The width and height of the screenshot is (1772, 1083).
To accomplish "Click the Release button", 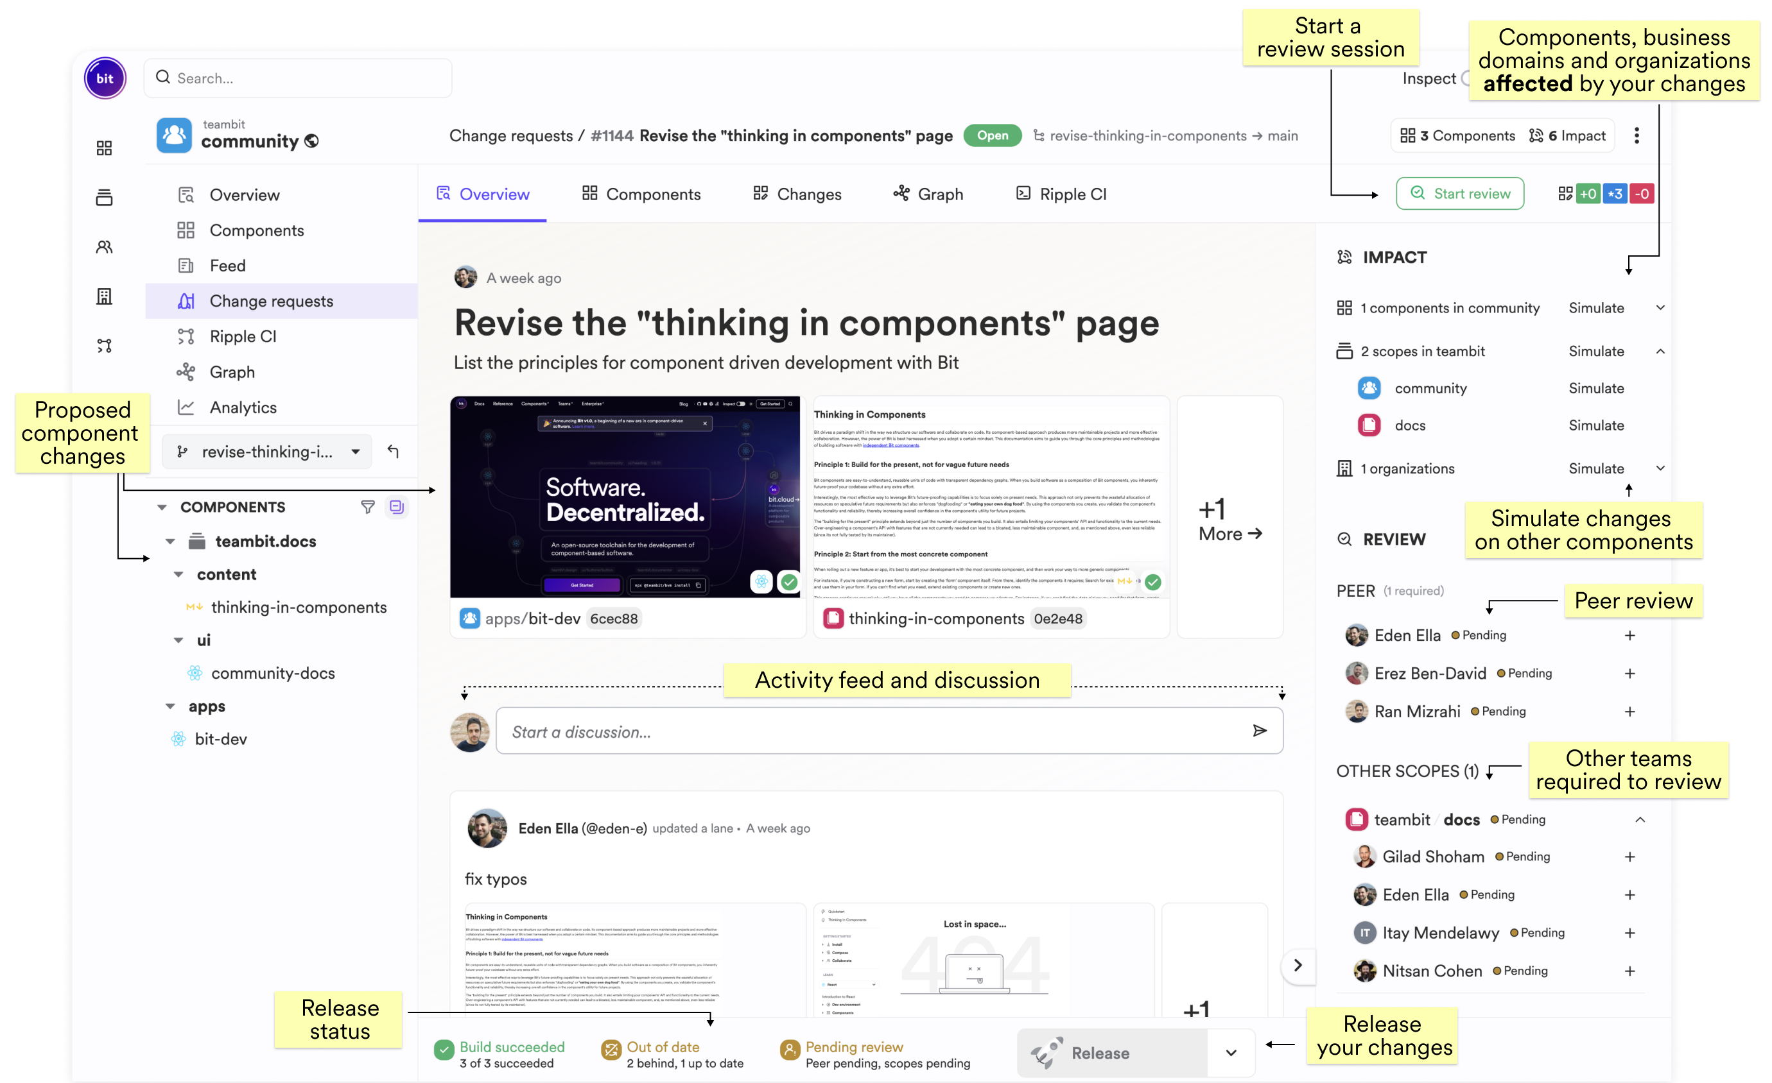I will [1113, 1053].
